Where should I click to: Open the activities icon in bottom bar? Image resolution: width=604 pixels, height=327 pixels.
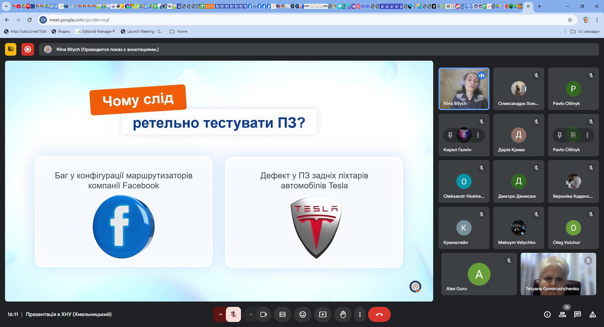point(593,314)
